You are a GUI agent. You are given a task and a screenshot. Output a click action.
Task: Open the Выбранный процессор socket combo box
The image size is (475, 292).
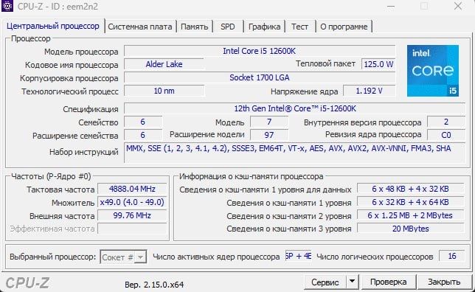[123, 257]
